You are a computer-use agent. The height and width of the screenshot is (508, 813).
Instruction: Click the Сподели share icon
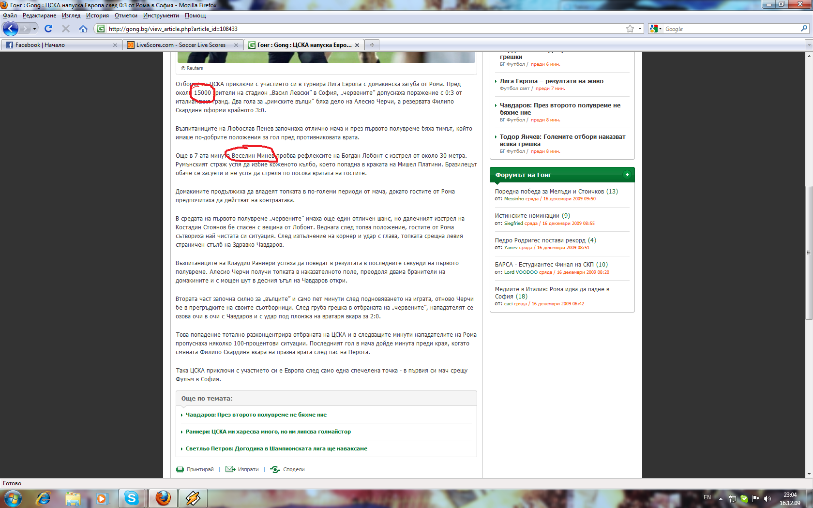point(275,469)
